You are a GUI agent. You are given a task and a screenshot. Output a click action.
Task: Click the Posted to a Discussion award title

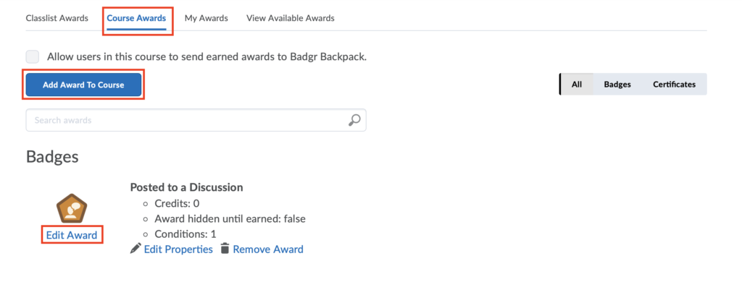[186, 187]
